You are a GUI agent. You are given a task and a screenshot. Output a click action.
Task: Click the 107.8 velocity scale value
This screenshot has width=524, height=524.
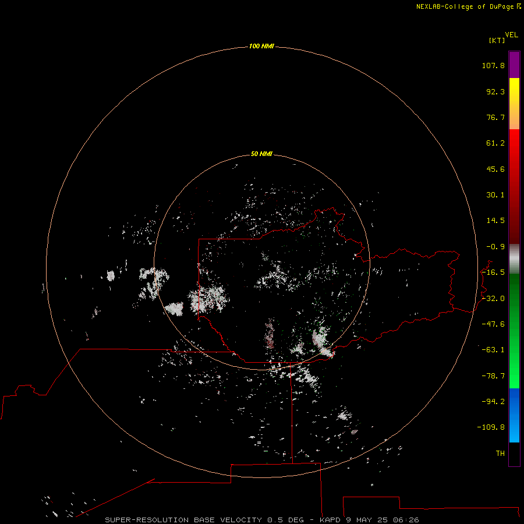[493, 65]
